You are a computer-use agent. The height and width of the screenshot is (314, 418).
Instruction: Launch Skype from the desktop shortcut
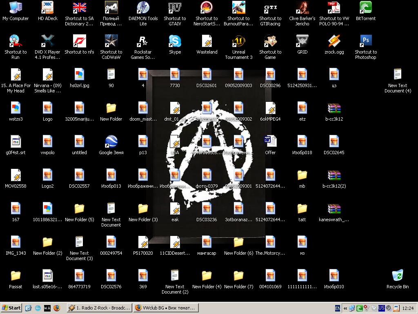pyautogui.click(x=175, y=41)
